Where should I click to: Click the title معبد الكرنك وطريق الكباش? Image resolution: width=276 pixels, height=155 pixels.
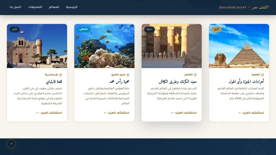(177, 82)
